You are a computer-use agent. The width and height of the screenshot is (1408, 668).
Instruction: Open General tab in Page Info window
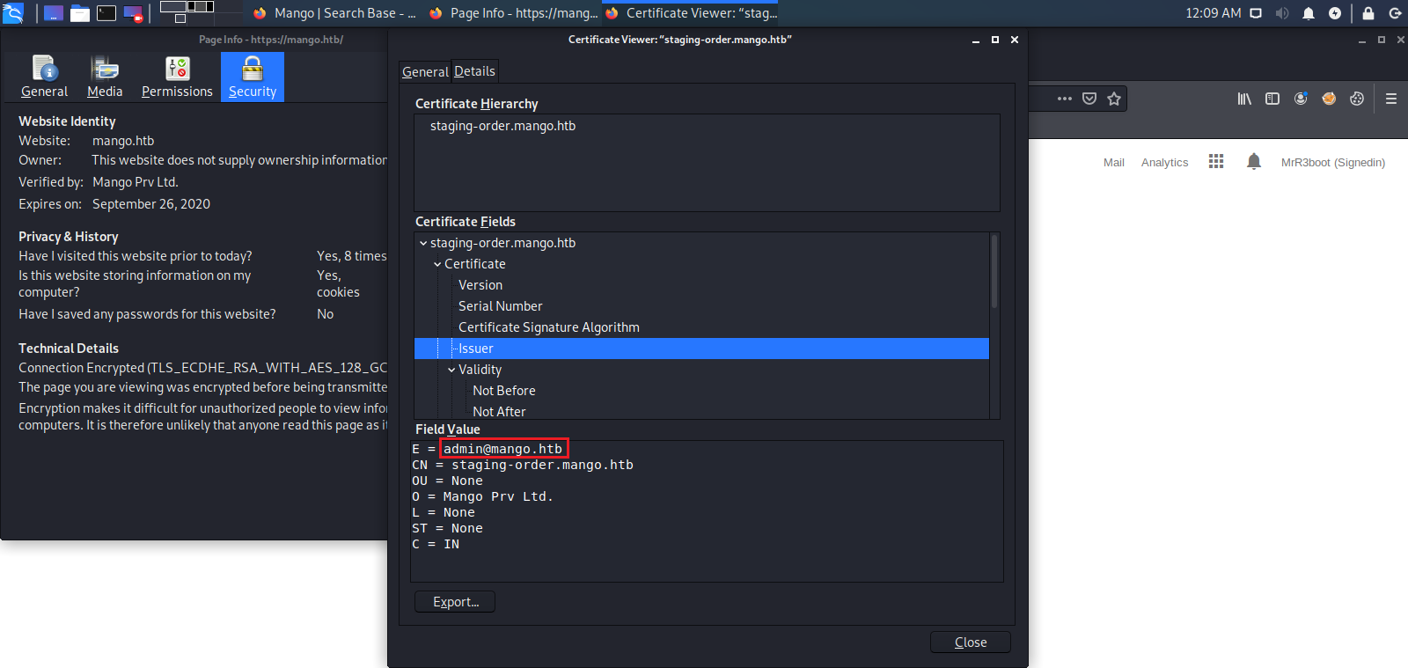click(44, 77)
